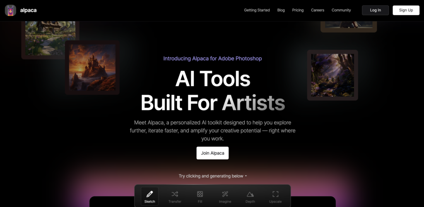Select the Depth mountain tool
Image resolution: width=424 pixels, height=207 pixels.
click(x=250, y=197)
